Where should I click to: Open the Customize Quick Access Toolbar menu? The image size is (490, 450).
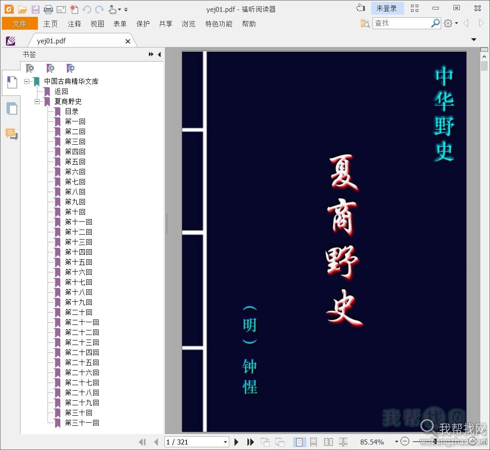pyautogui.click(x=126, y=10)
